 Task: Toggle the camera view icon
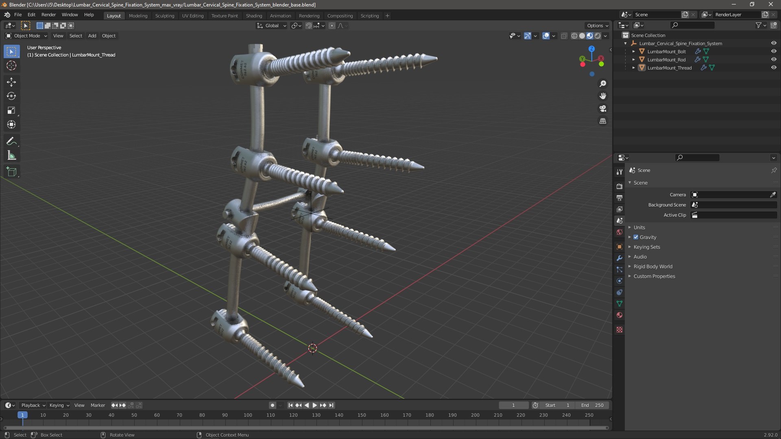pyautogui.click(x=603, y=109)
